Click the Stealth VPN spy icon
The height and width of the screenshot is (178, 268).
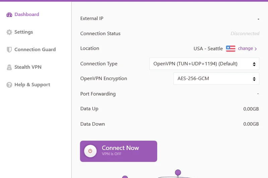pyautogui.click(x=9, y=67)
